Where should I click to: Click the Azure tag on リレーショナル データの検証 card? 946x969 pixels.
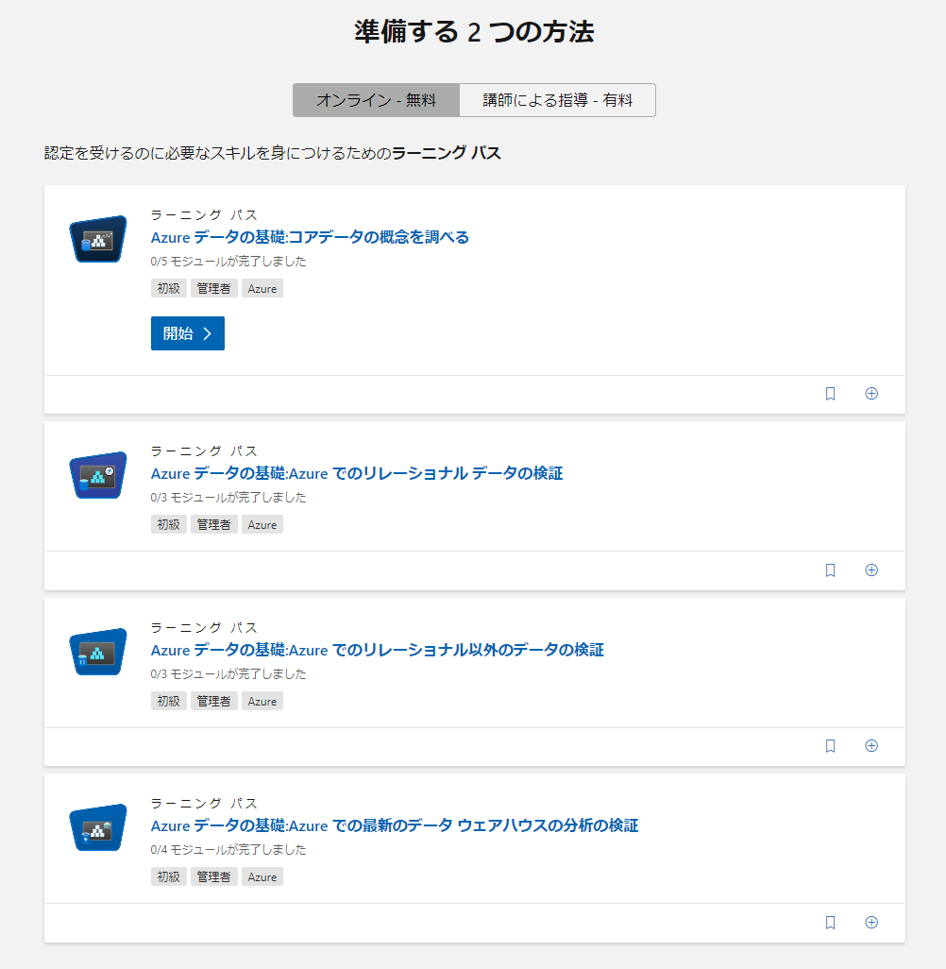tap(262, 525)
